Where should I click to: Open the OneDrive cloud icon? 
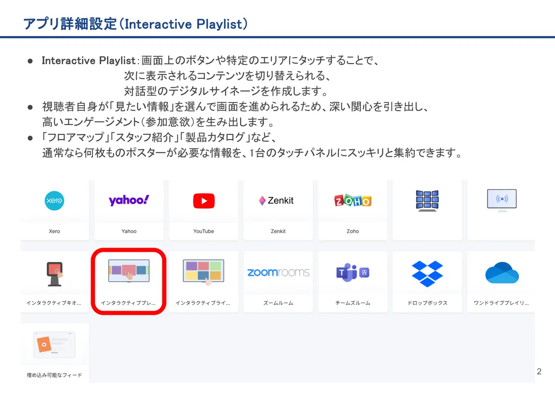[x=502, y=273]
